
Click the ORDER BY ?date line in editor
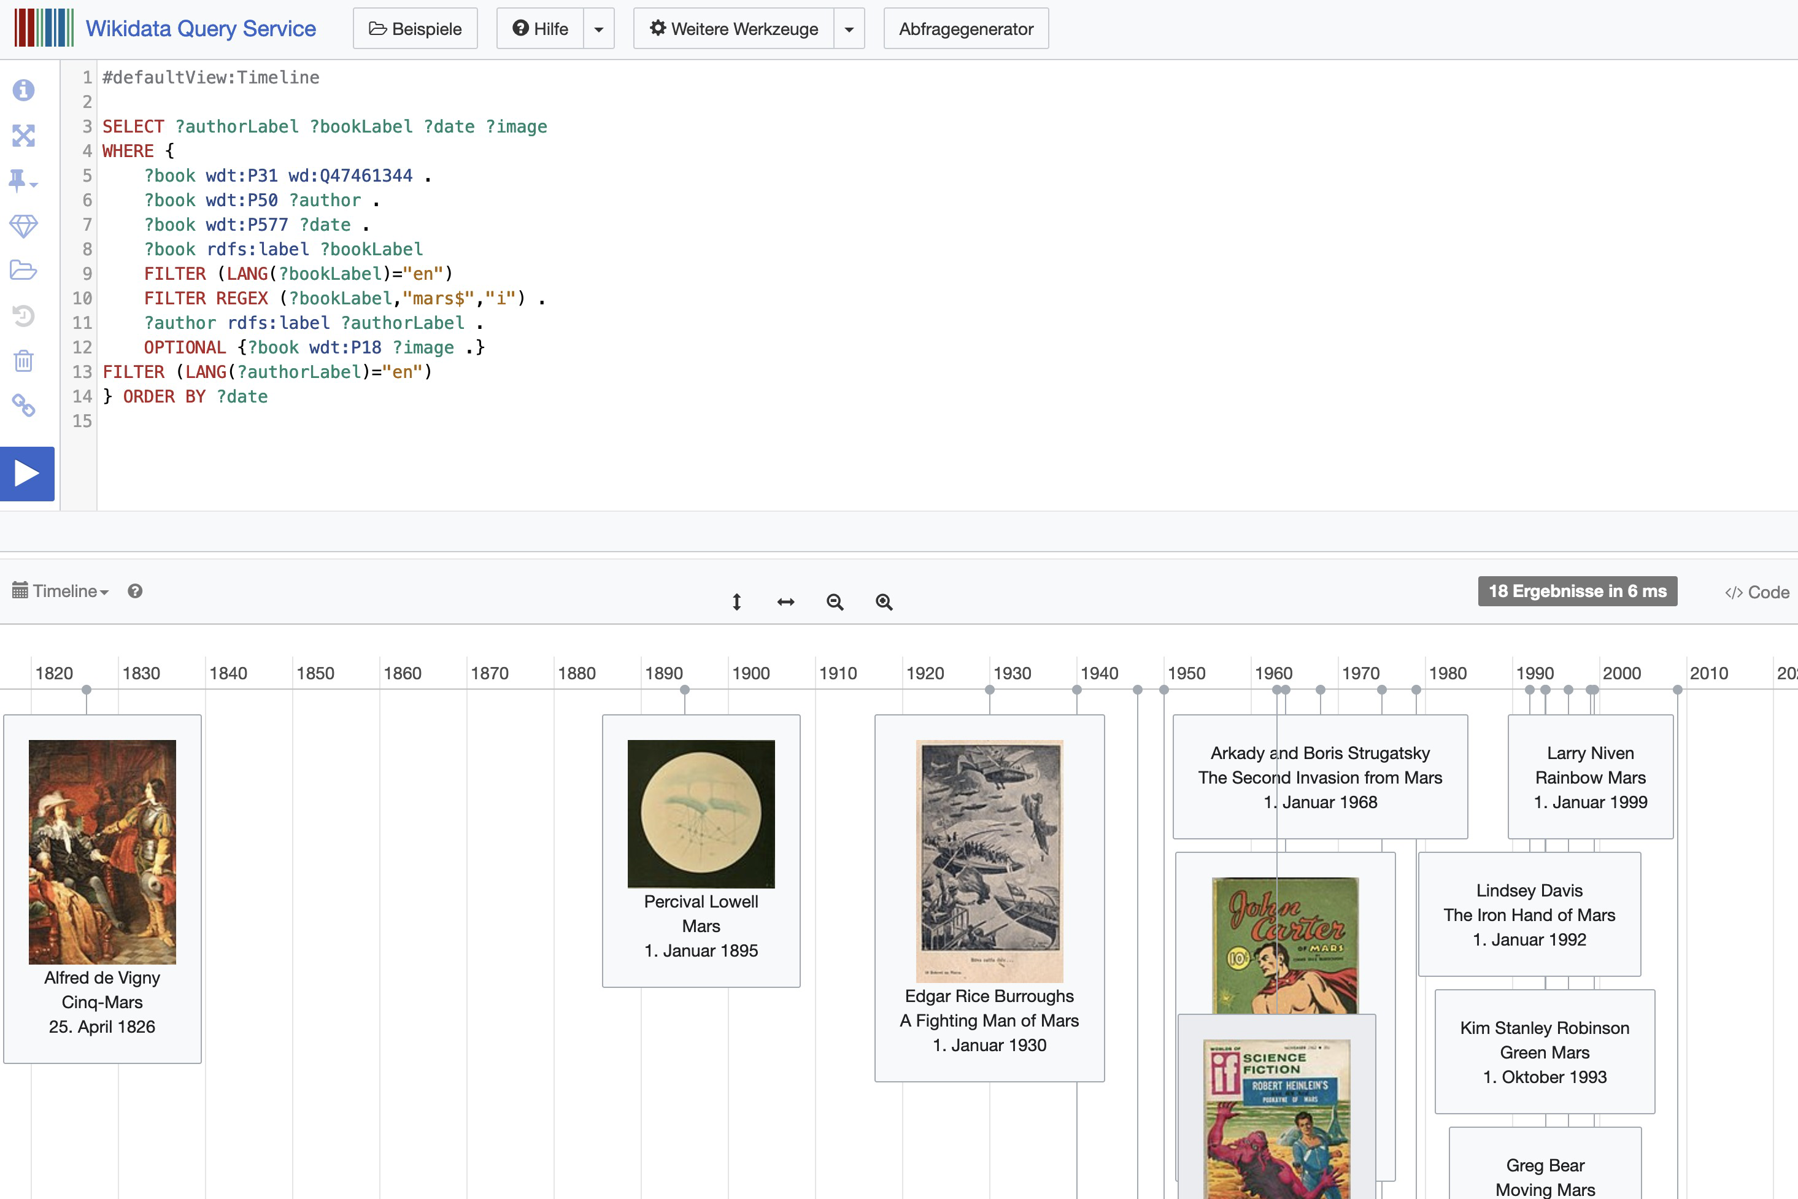[185, 396]
